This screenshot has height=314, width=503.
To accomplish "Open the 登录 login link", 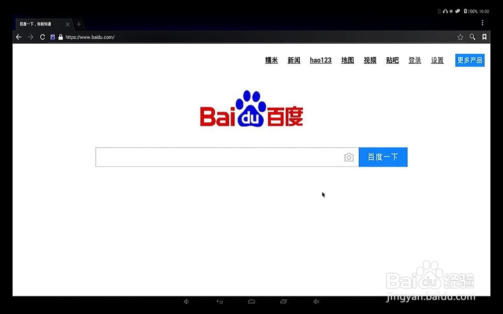I will pyautogui.click(x=414, y=60).
